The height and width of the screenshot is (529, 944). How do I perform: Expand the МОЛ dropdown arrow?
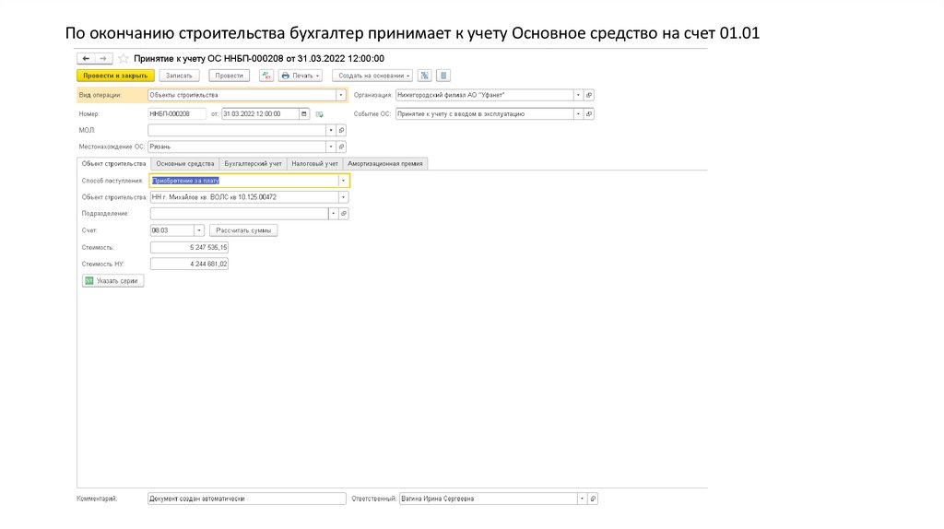[x=331, y=130]
